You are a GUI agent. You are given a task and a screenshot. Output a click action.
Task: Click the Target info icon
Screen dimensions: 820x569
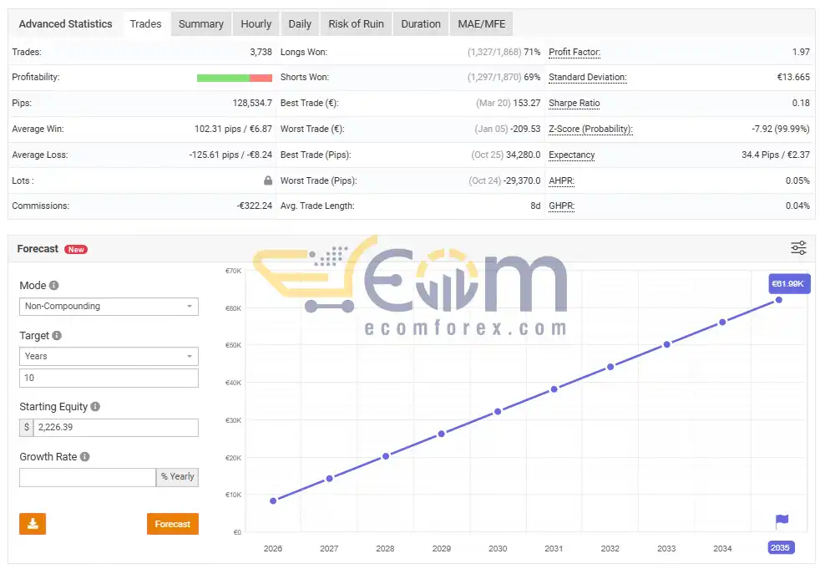point(57,336)
